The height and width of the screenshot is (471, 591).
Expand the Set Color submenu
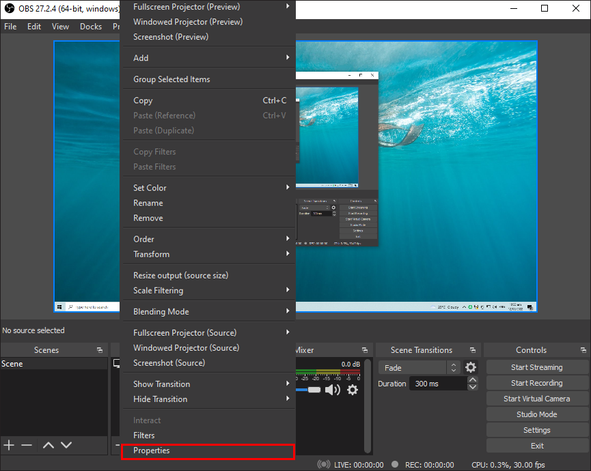click(x=150, y=187)
